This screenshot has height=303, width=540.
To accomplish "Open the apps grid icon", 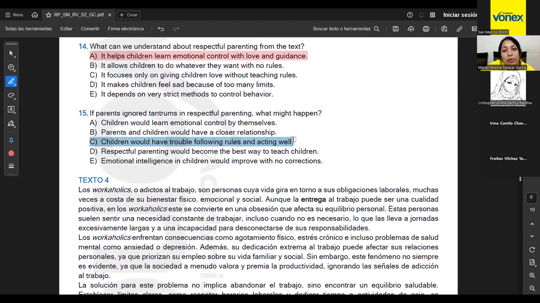I will click(432, 15).
